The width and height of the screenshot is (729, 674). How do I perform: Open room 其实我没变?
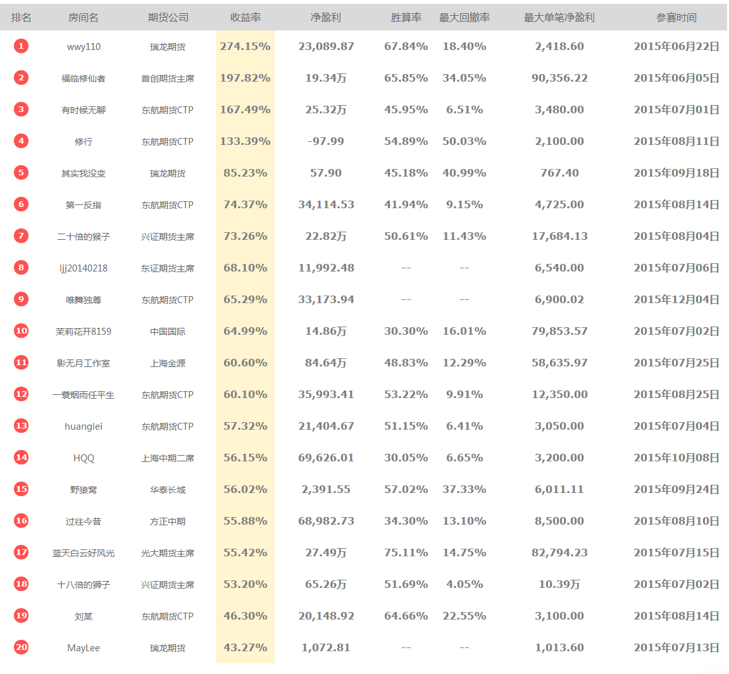(84, 173)
